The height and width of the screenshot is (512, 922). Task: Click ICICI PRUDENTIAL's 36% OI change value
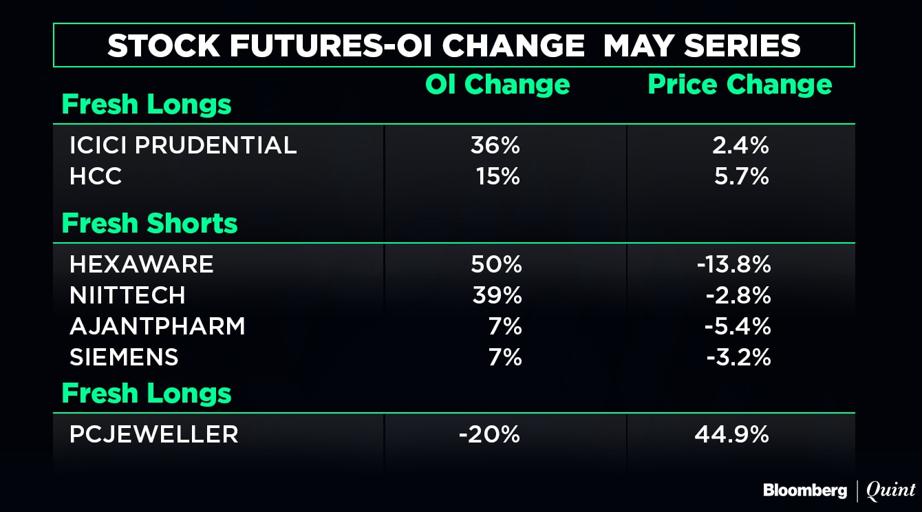click(x=495, y=145)
